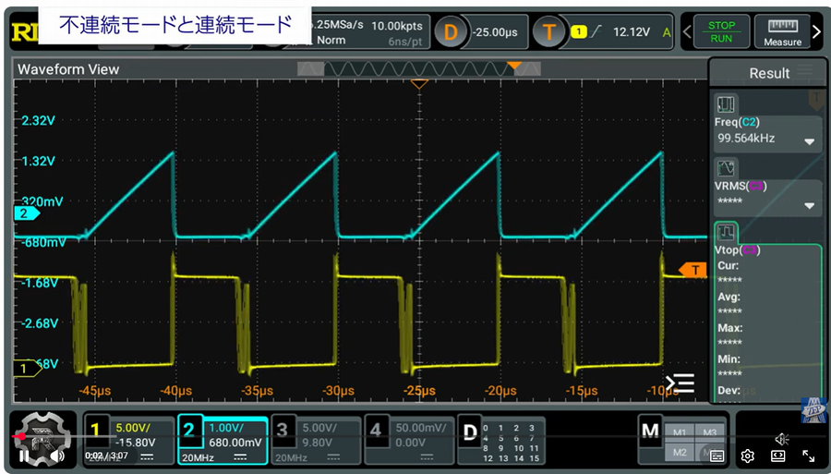Open the M math channel button
The height and width of the screenshot is (474, 831).
pos(652,430)
